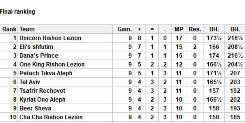Click the Rank column header
This screenshot has width=245, height=123.
pos(9,29)
